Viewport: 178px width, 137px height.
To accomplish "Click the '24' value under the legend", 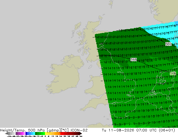I will point(61,136).
